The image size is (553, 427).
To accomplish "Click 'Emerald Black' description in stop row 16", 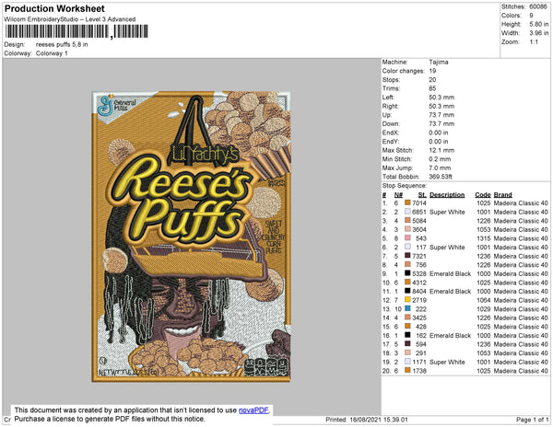I will pyautogui.click(x=451, y=336).
